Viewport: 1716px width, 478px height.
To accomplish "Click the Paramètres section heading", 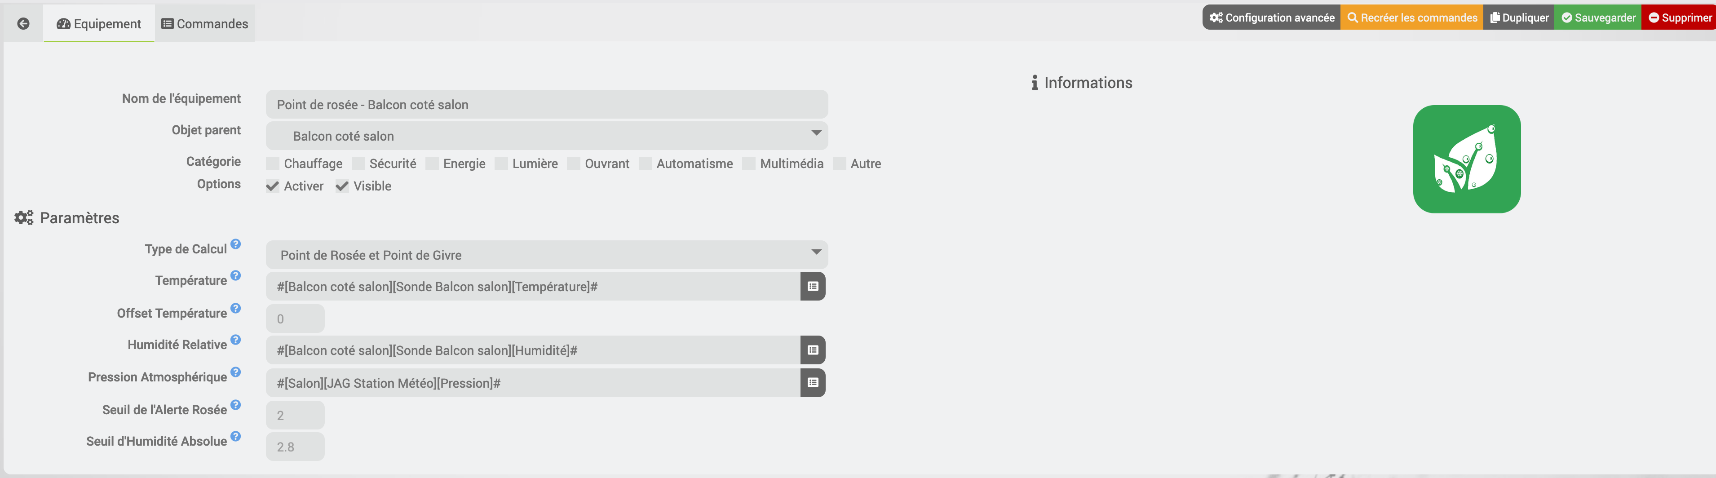I will click(66, 218).
